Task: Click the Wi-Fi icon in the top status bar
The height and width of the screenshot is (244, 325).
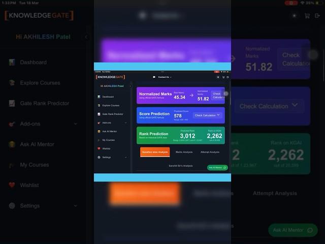Action: (x=303, y=3)
